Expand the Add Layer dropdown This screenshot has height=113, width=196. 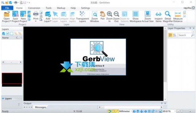tap(51, 21)
